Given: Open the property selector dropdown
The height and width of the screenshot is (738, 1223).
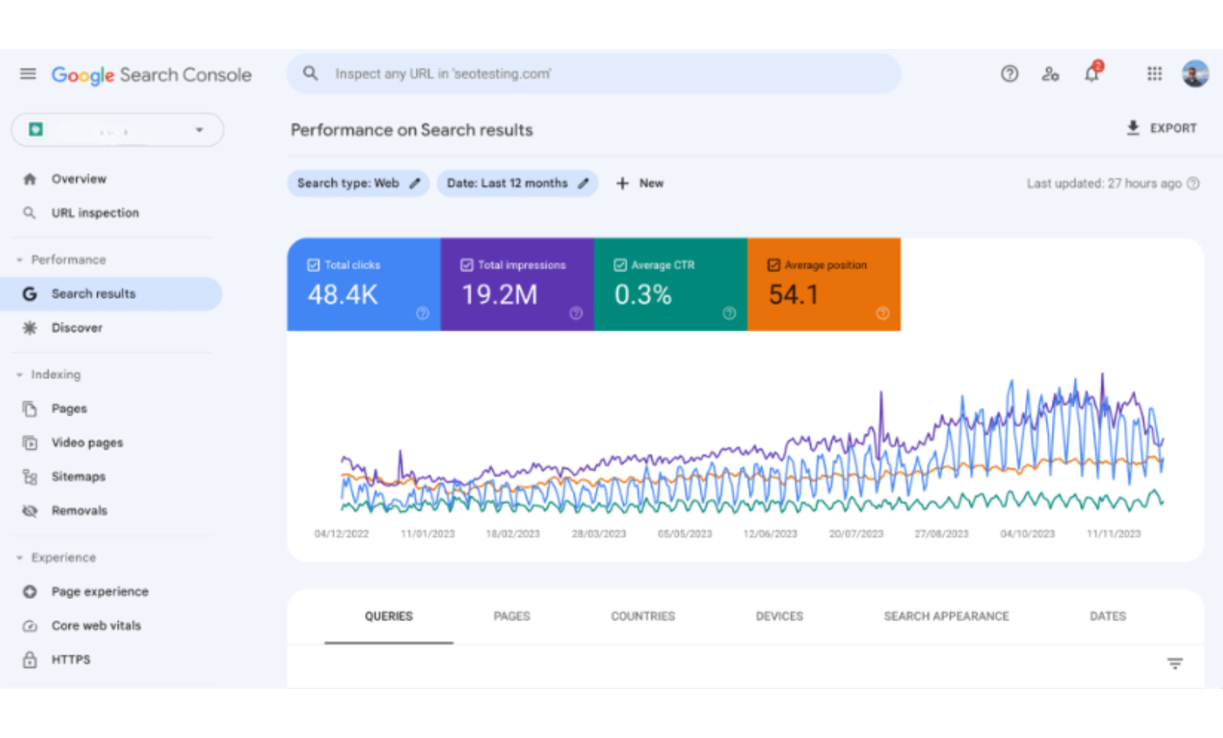Looking at the screenshot, I should (117, 130).
